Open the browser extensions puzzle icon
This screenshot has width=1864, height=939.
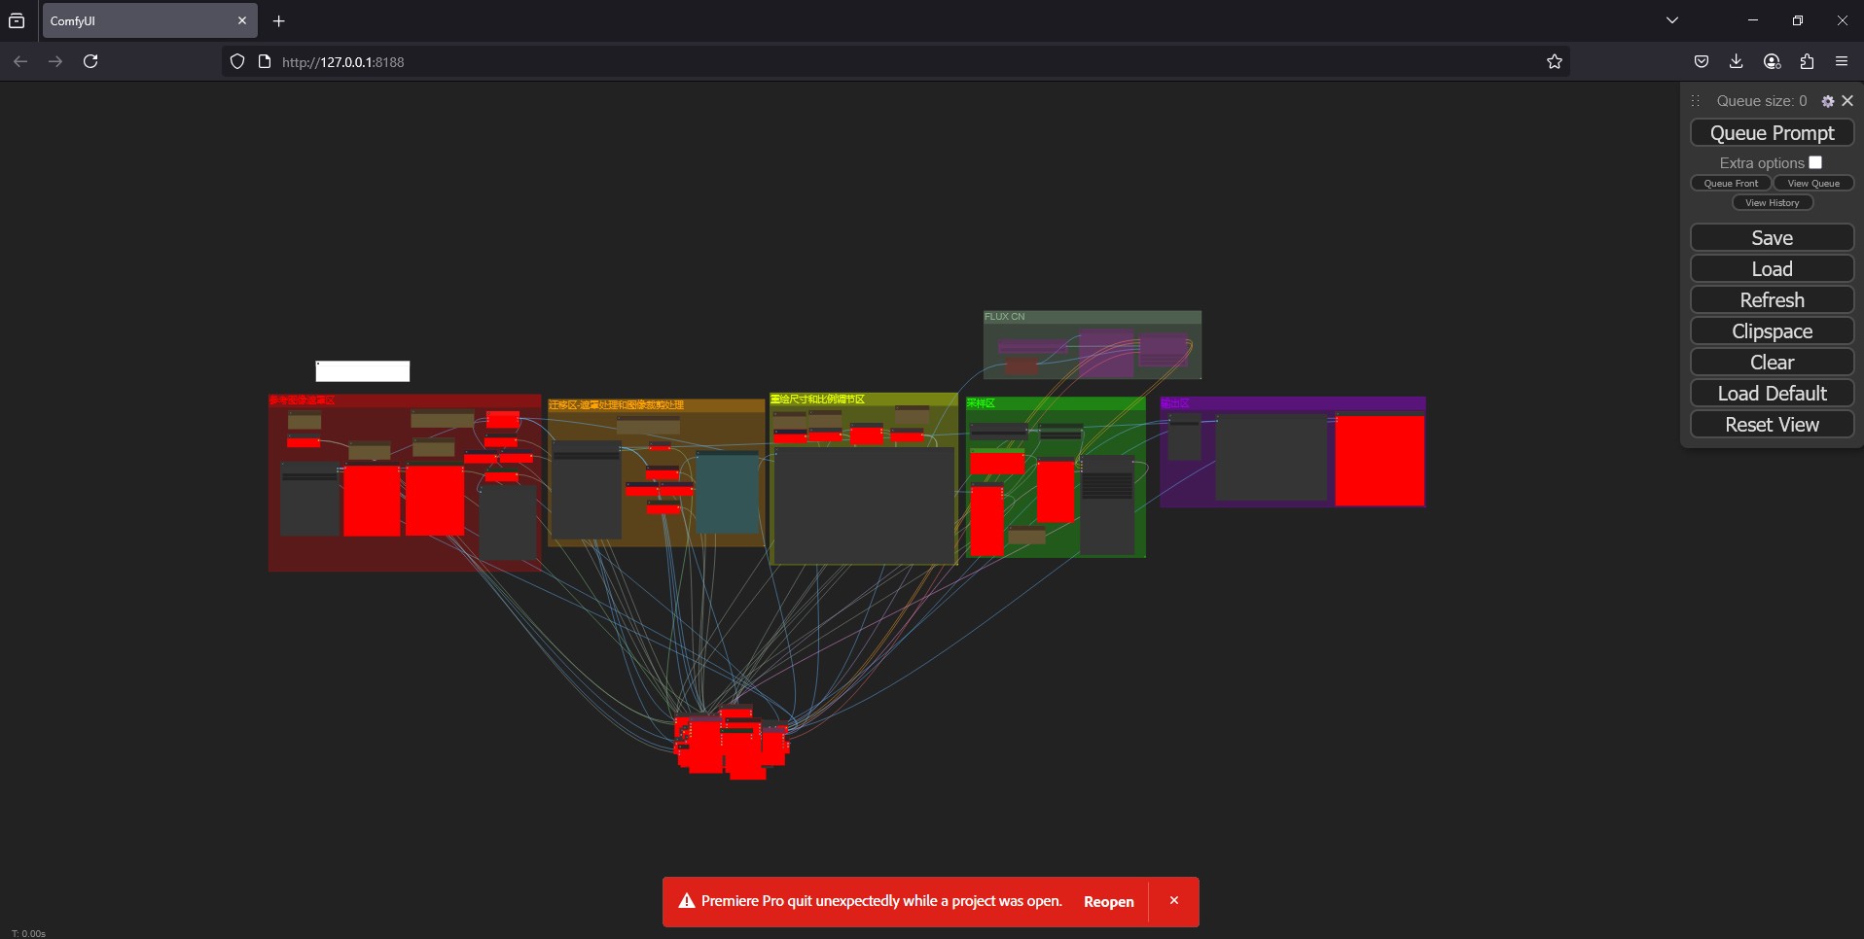pyautogui.click(x=1807, y=61)
